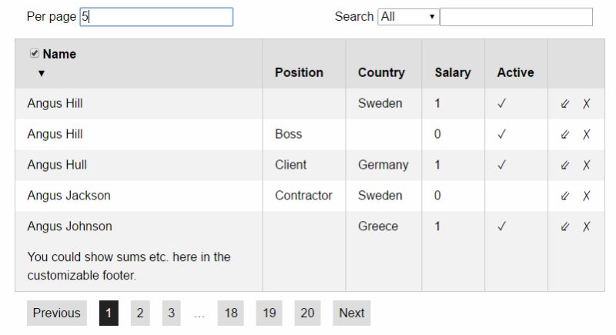Open the Search column dropdown showing All
The image size is (616, 335).
pyautogui.click(x=408, y=17)
